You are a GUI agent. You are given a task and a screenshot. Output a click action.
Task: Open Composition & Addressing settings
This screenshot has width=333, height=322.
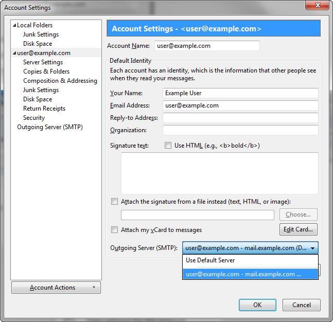click(x=60, y=81)
